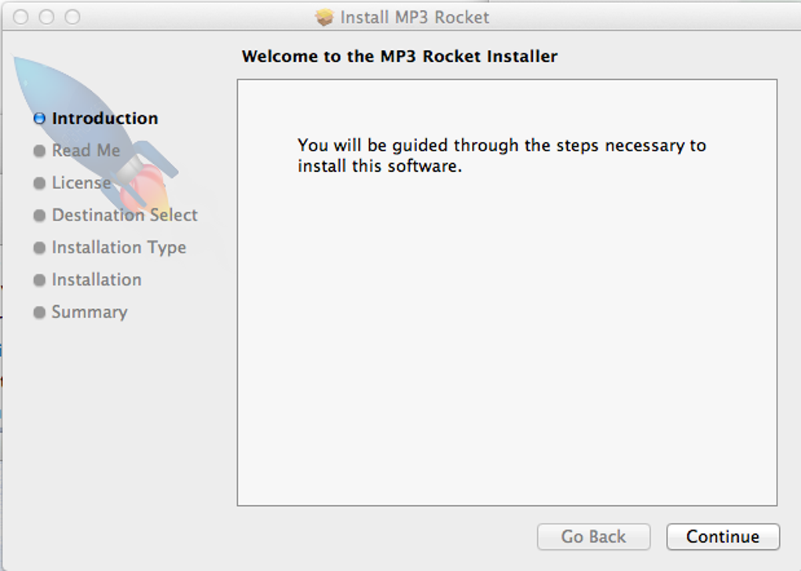The image size is (801, 571).
Task: Click the Installation step bullet
Action: [x=39, y=280]
